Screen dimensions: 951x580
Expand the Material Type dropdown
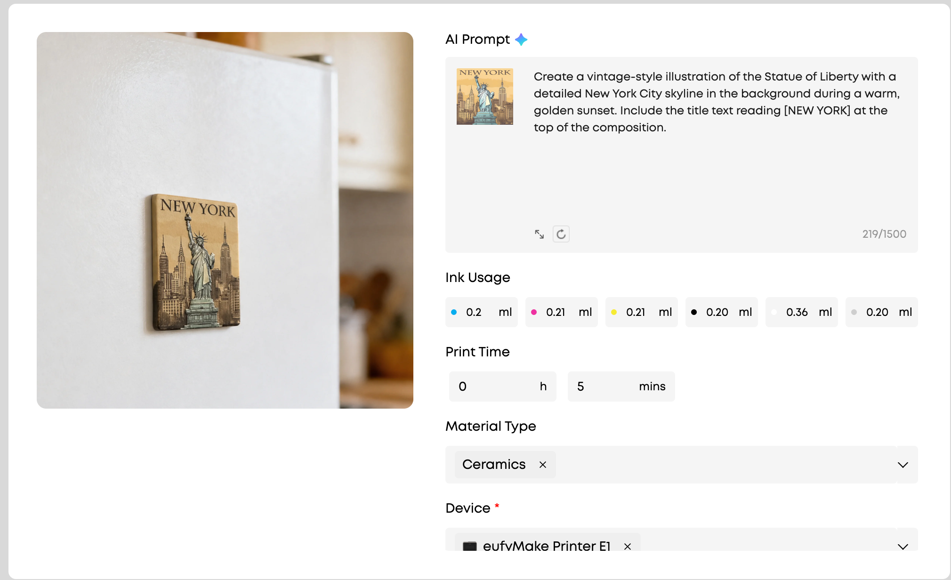click(903, 465)
